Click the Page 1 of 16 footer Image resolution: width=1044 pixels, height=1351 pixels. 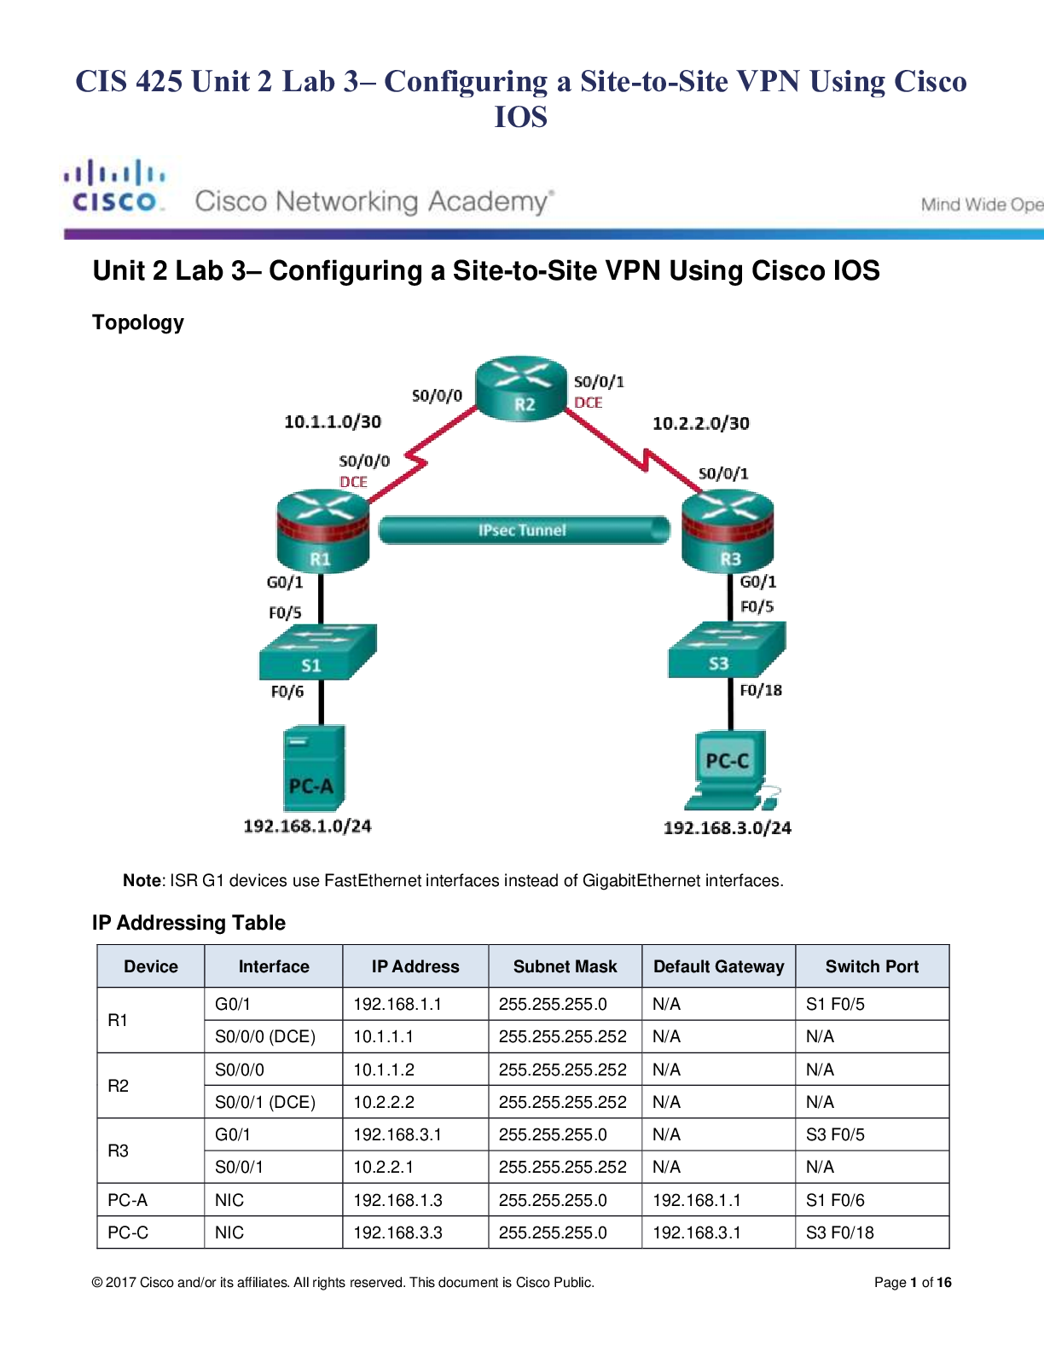click(913, 1282)
